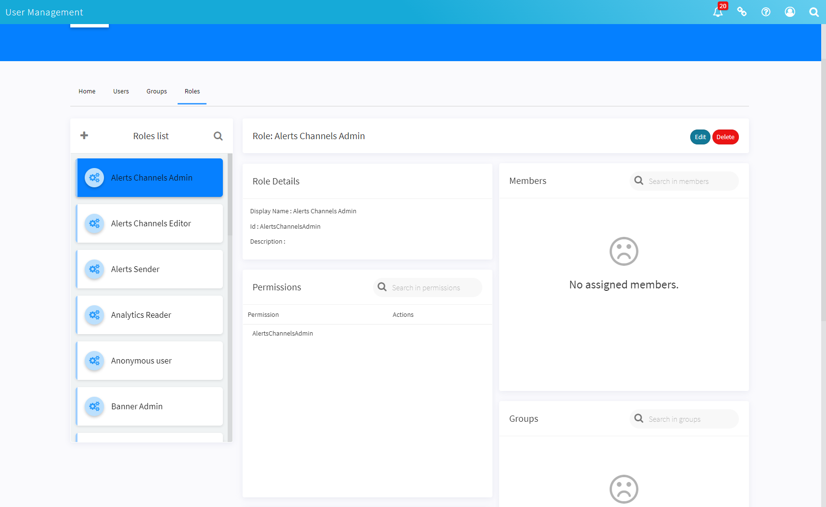
Task: Click gear icon of Banner Admin
Action: coord(94,406)
